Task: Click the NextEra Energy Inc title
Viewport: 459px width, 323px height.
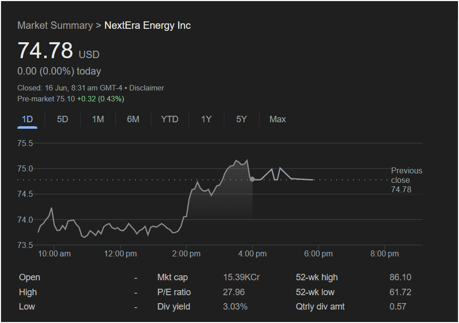Action: click(x=147, y=25)
